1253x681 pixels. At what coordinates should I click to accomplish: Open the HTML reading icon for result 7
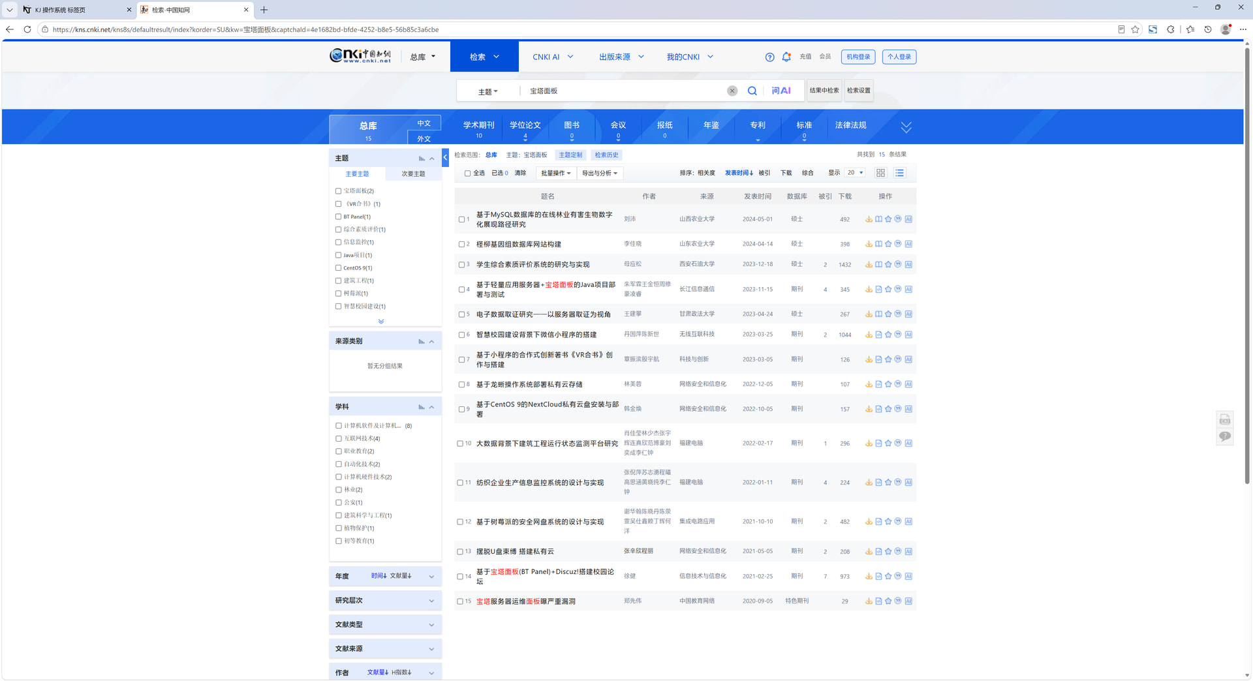[878, 359]
